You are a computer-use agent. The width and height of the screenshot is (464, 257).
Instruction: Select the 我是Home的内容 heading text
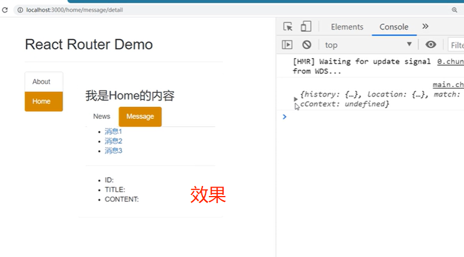(x=130, y=96)
